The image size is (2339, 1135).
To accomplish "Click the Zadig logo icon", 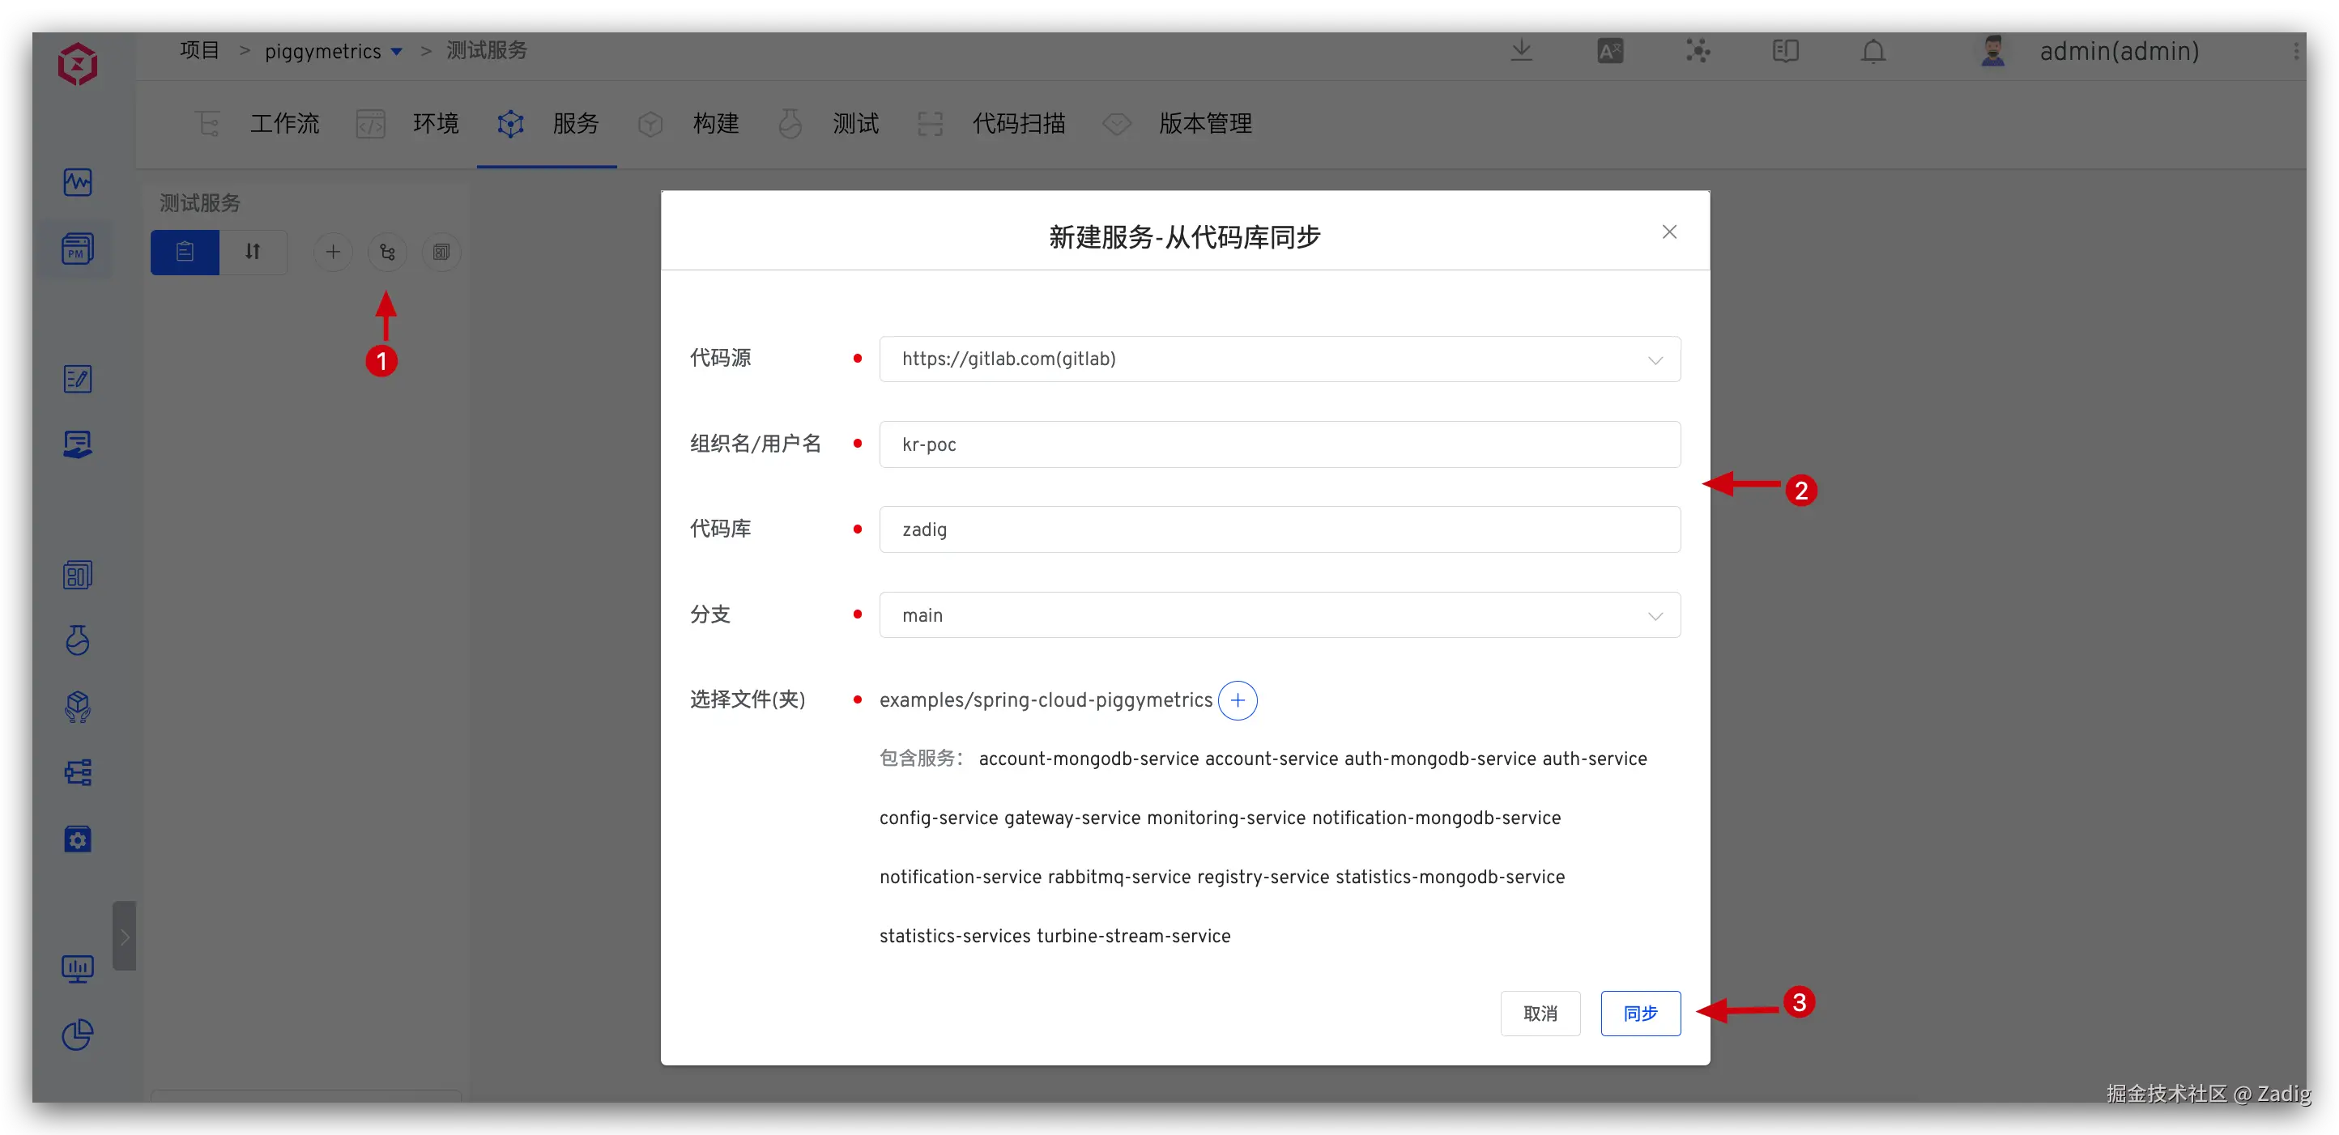I will click(77, 65).
